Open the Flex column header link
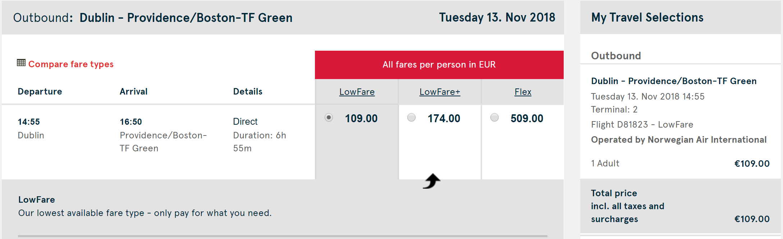Image resolution: width=783 pixels, height=239 pixels. (x=523, y=92)
